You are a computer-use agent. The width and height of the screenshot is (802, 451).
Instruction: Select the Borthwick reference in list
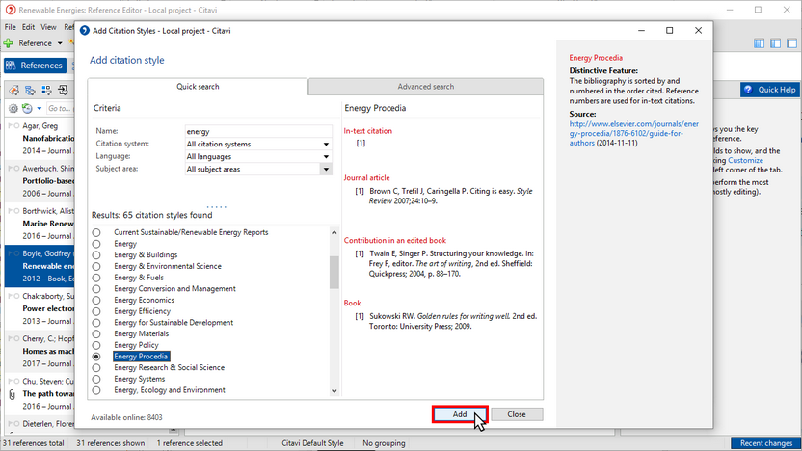[40, 224]
